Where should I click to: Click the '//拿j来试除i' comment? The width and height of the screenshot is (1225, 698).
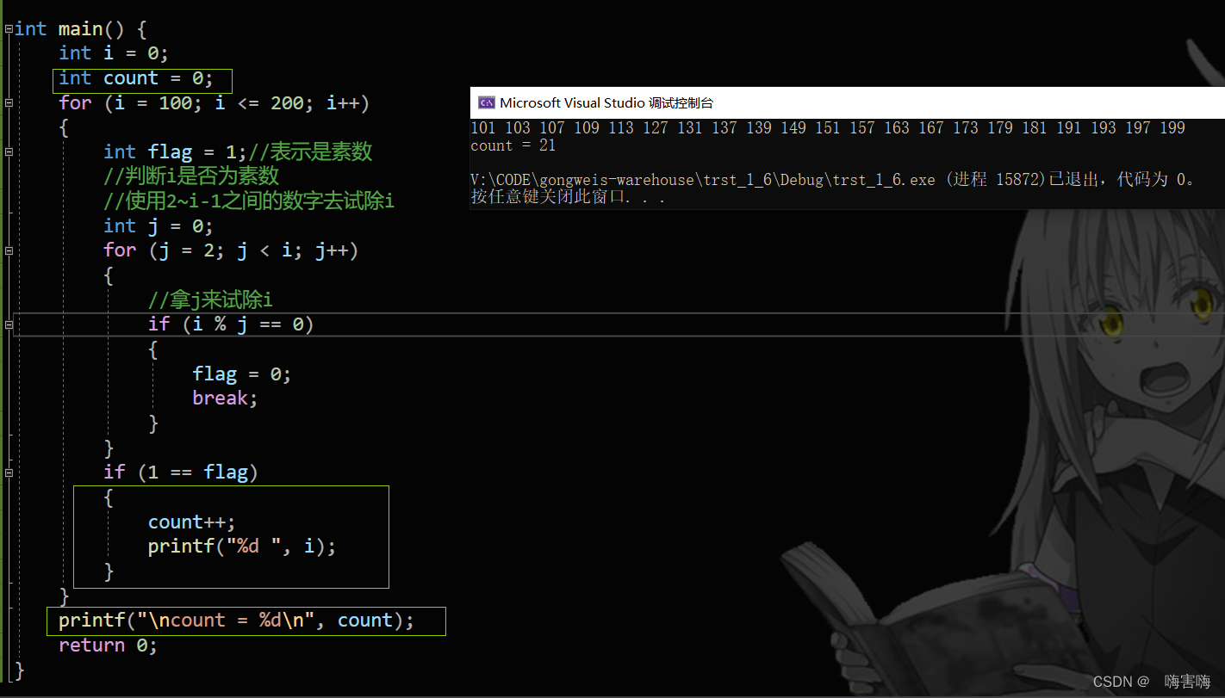click(x=210, y=300)
